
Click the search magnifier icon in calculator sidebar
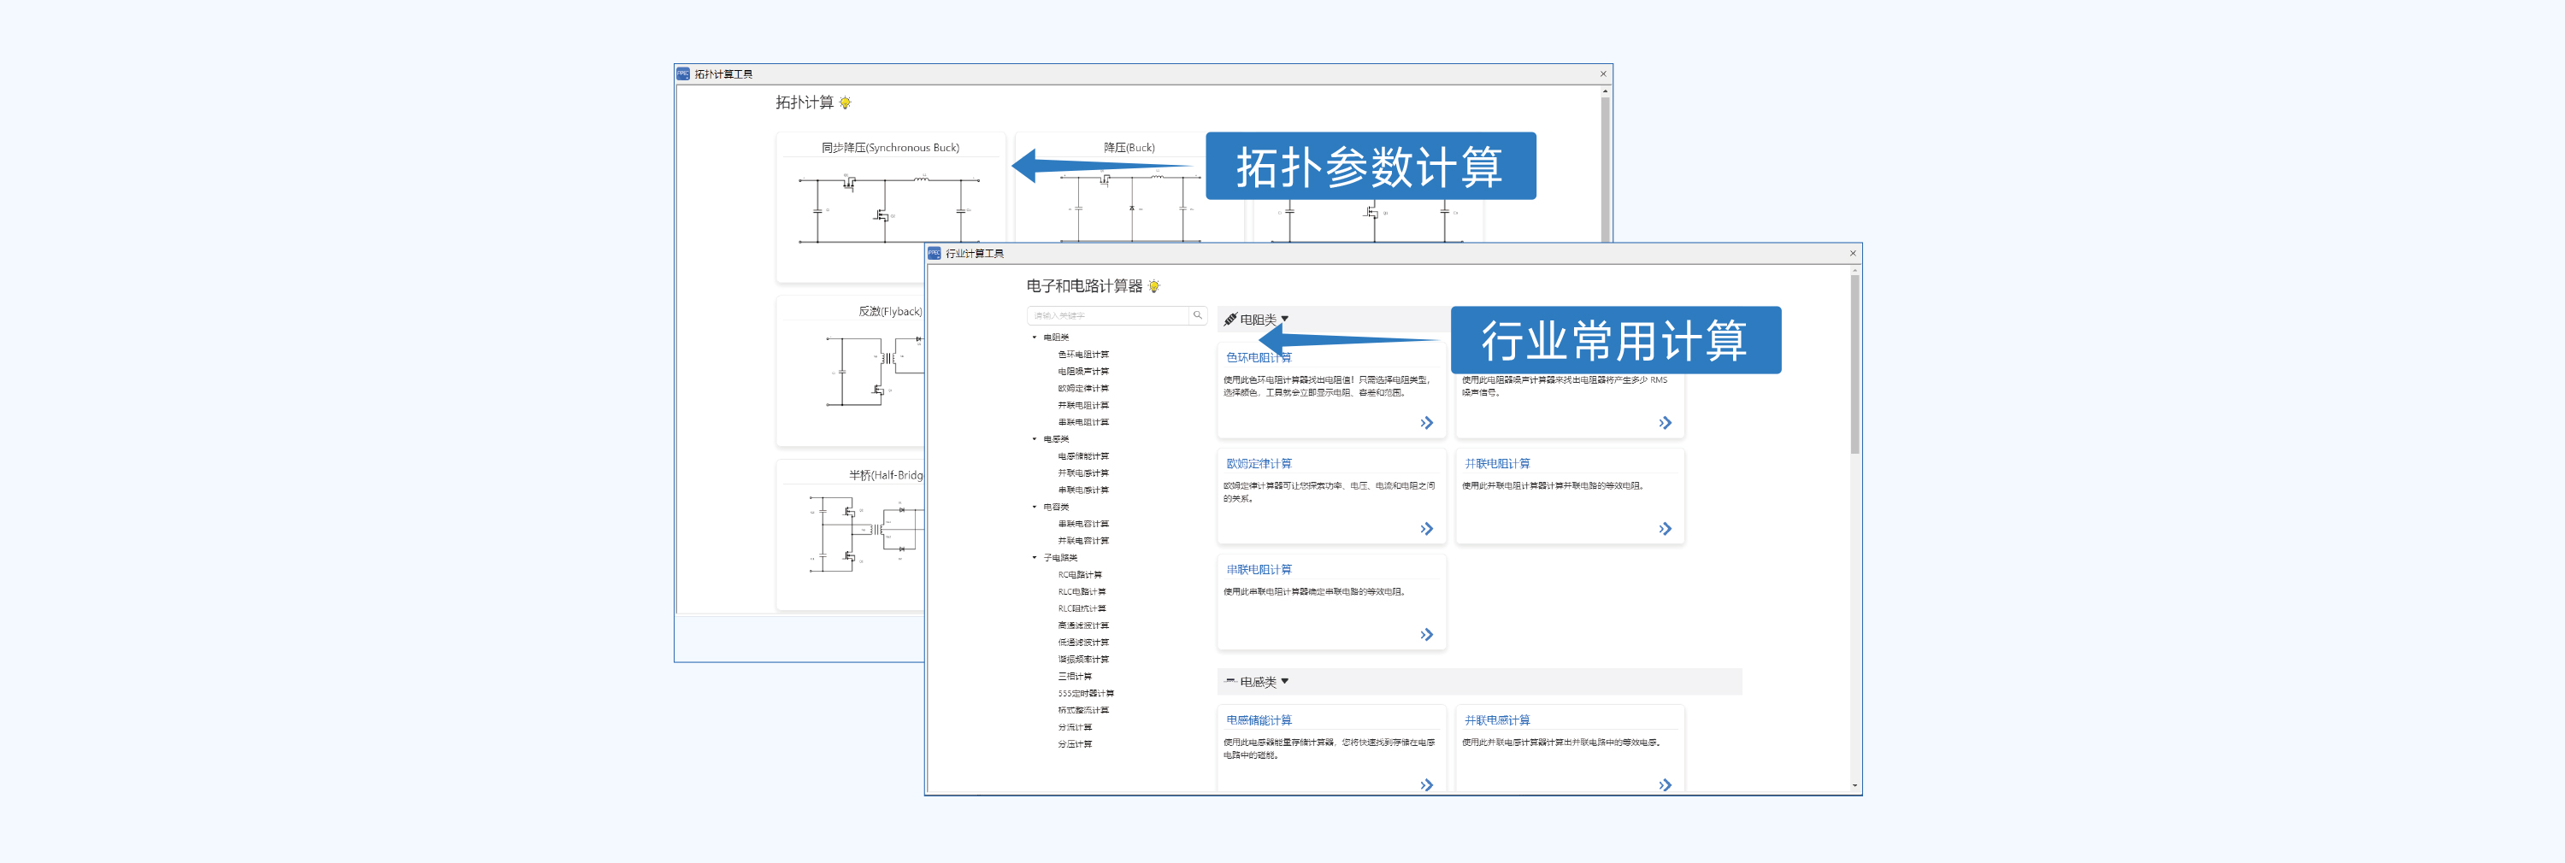[1197, 315]
